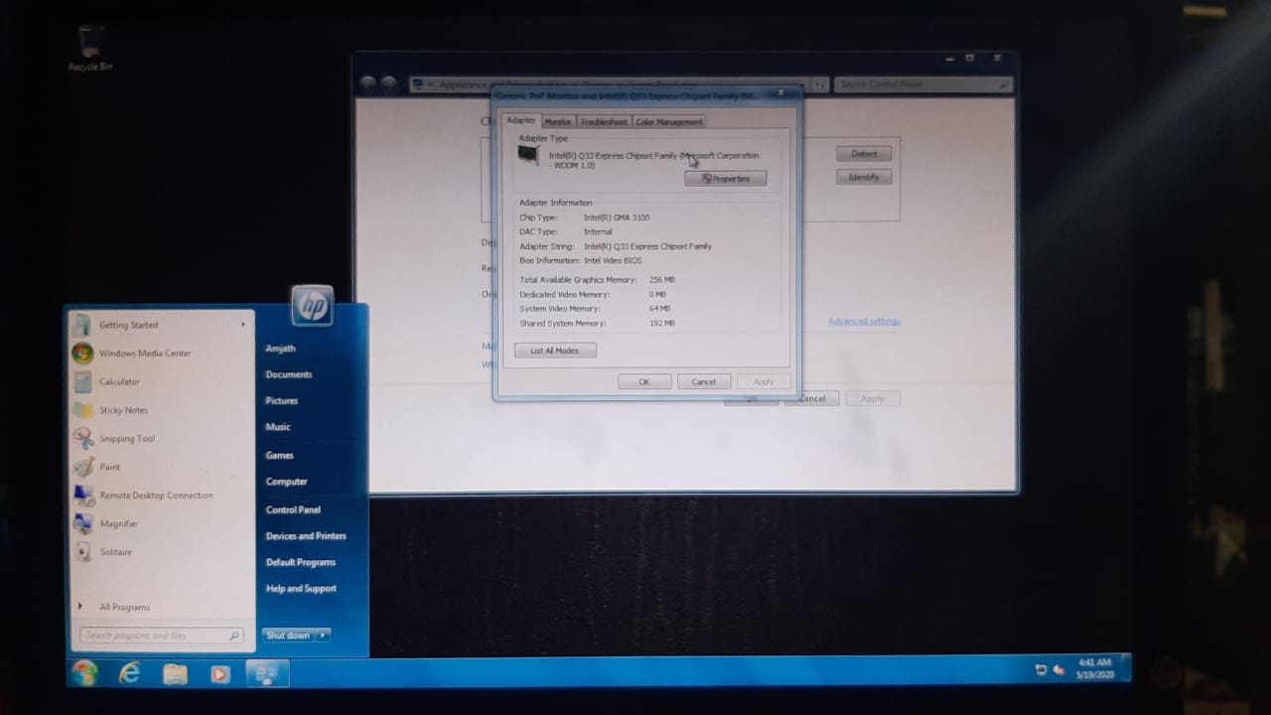The width and height of the screenshot is (1271, 715).
Task: Launch Paint from the Start menu
Action: [109, 467]
